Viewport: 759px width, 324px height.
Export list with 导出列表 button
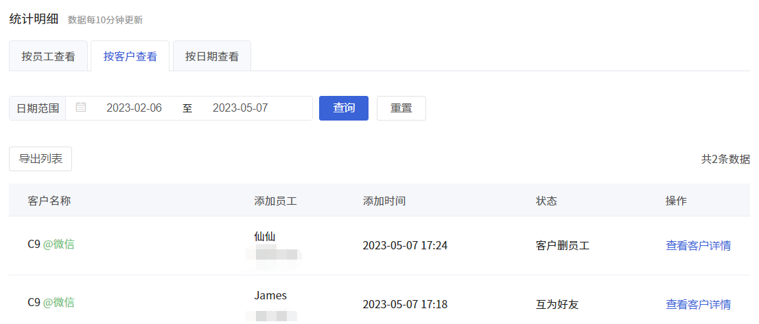click(40, 159)
